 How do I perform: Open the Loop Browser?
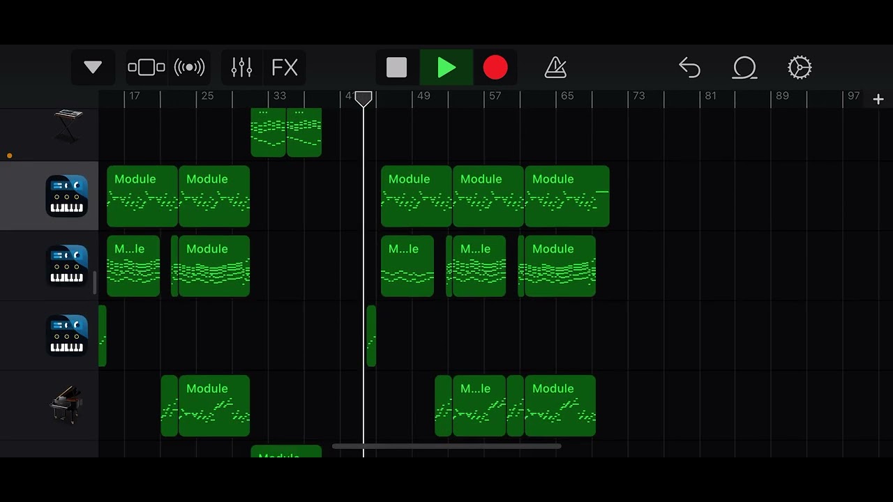point(744,68)
